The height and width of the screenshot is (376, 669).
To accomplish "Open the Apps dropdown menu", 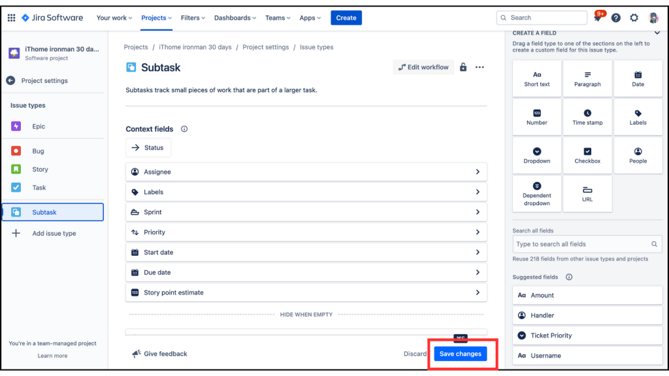I will [310, 18].
